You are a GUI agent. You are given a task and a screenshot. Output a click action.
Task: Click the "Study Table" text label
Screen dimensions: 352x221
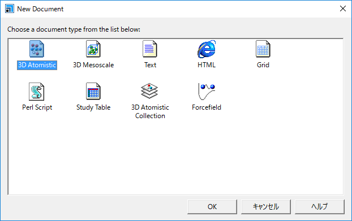pos(93,107)
